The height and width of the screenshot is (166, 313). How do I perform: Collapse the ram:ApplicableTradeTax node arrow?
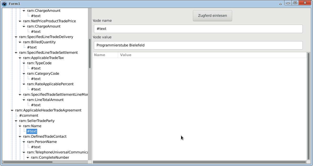[x=20, y=58]
